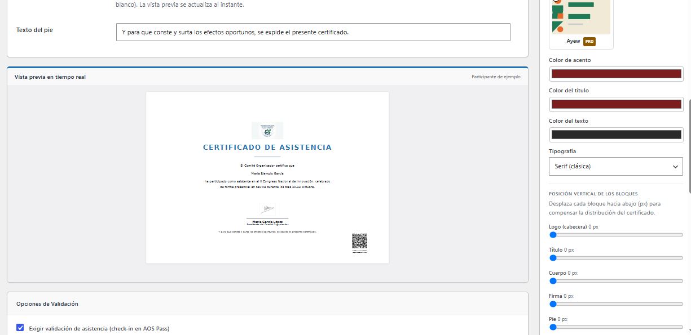Click the Logo (cabecera) position slider

click(x=616, y=235)
